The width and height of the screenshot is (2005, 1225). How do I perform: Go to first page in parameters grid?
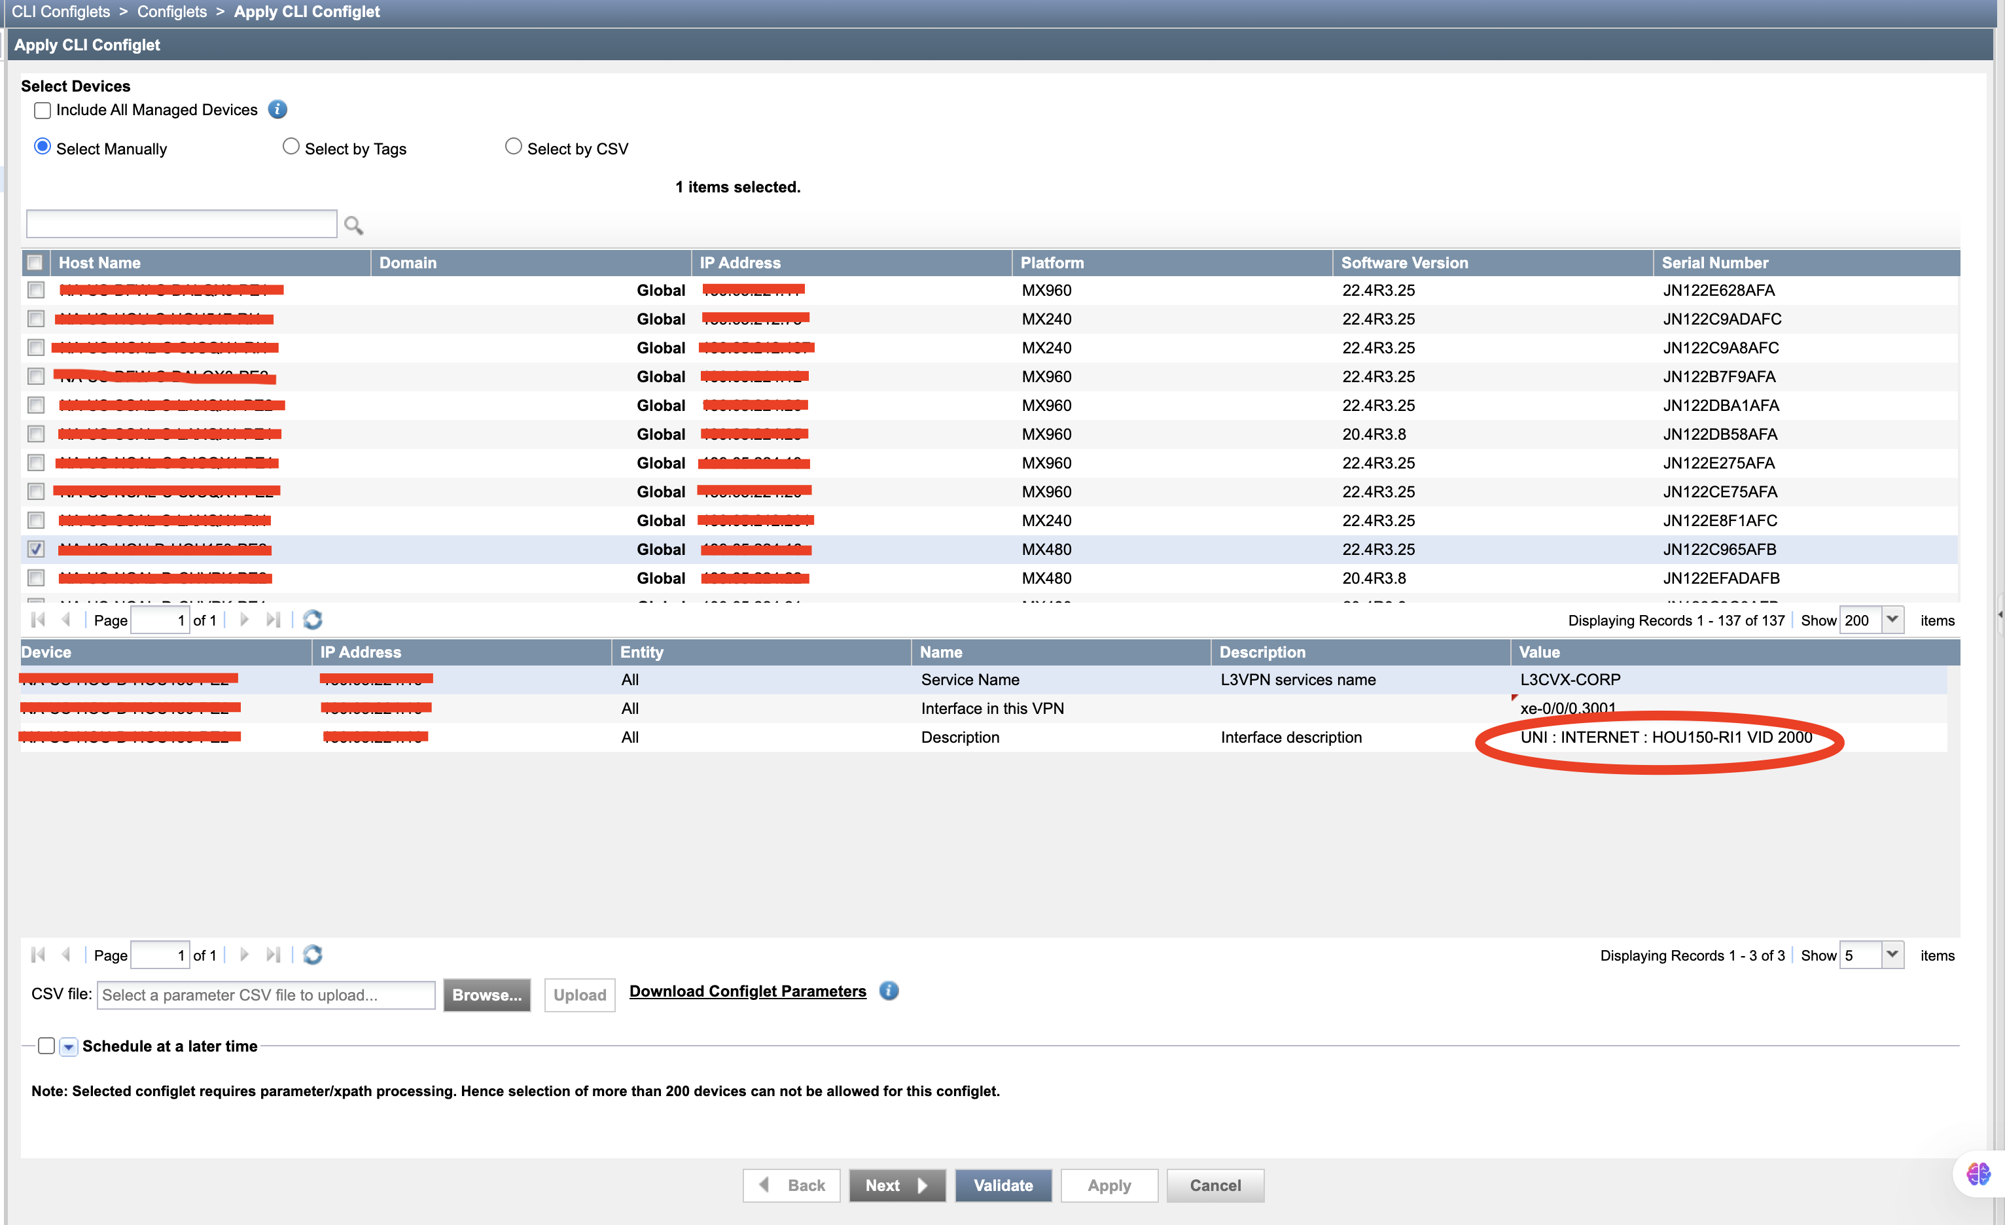(x=37, y=954)
